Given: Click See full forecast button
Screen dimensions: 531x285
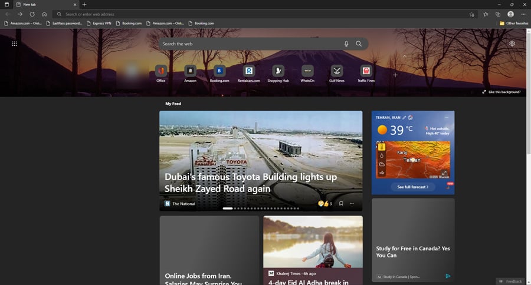Looking at the screenshot, I should [413, 187].
